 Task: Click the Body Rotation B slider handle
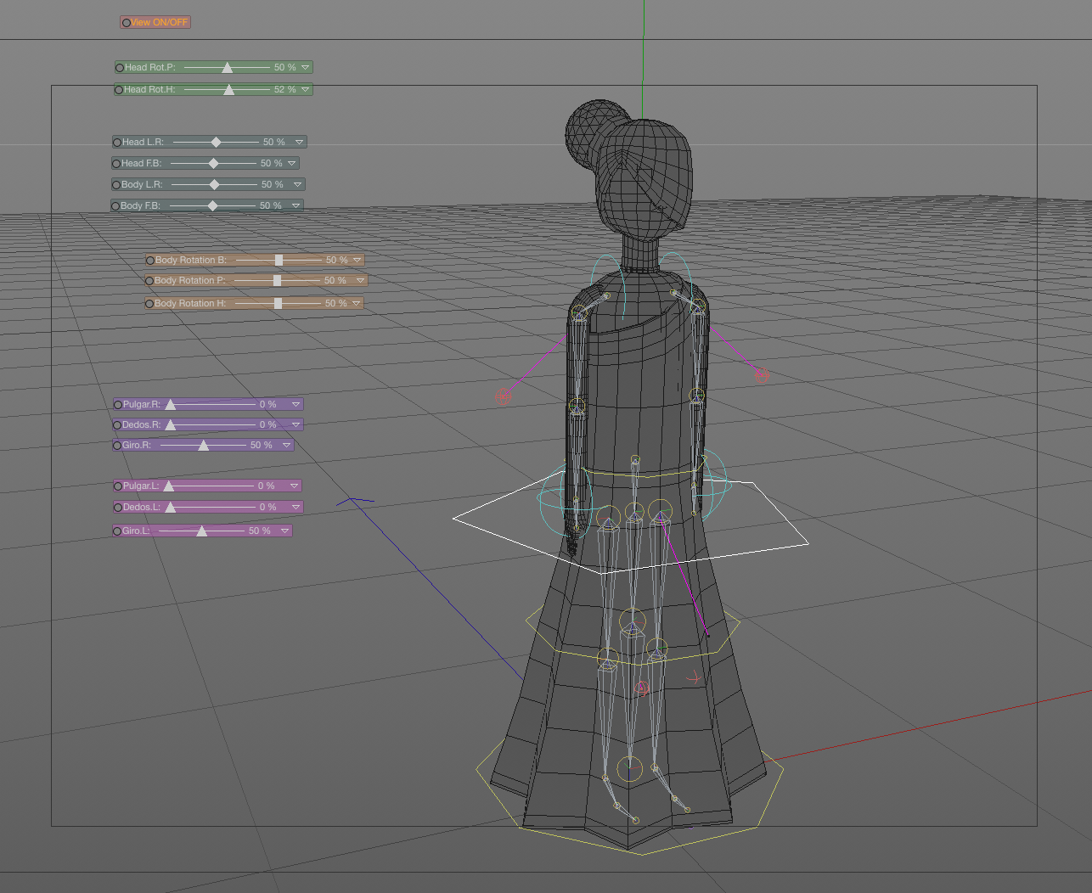pyautogui.click(x=279, y=260)
